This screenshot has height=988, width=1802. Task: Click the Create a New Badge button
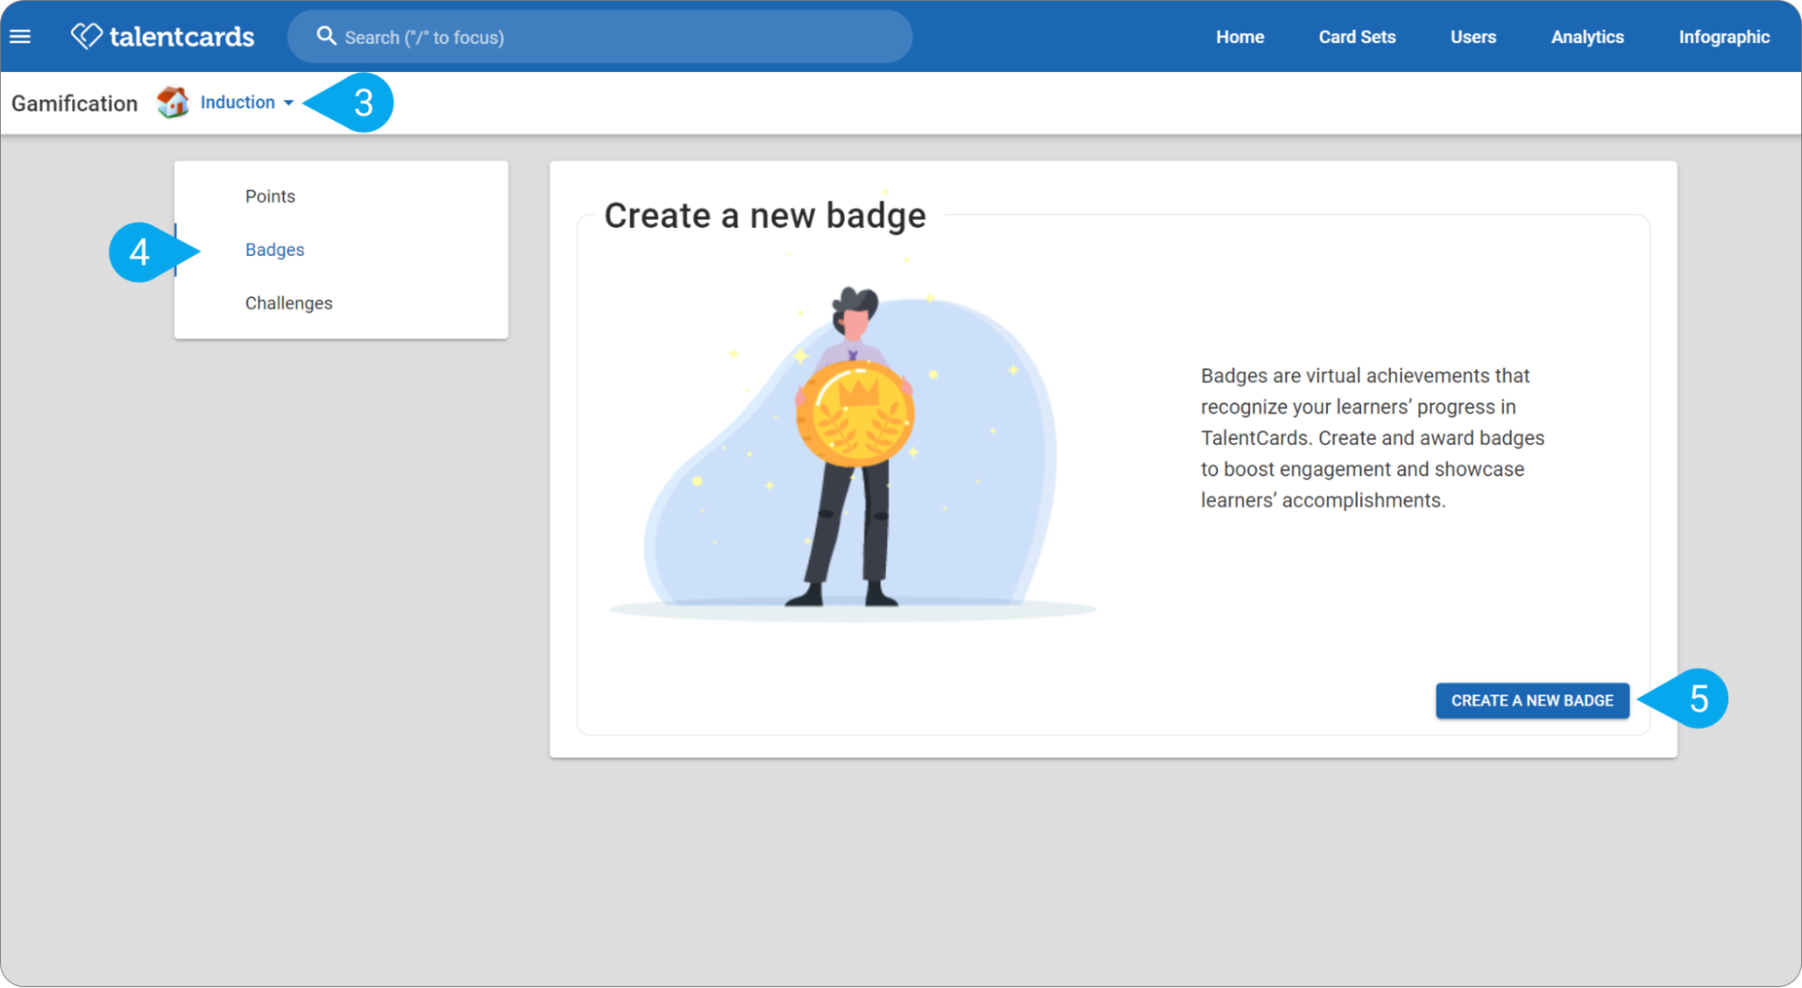click(1532, 701)
